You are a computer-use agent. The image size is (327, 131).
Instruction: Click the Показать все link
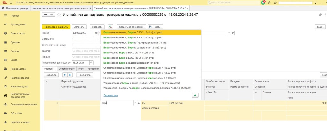point(110,95)
